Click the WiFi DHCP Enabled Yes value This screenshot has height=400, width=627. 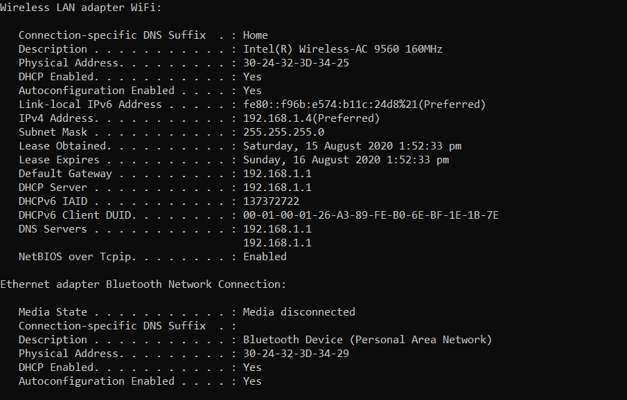[252, 77]
